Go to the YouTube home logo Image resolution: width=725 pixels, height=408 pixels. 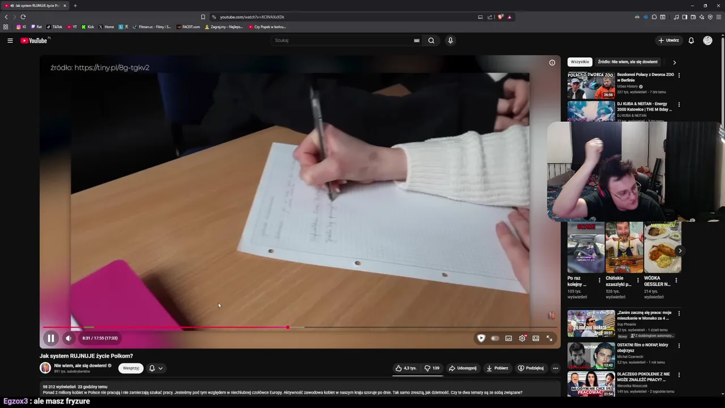pyautogui.click(x=34, y=40)
